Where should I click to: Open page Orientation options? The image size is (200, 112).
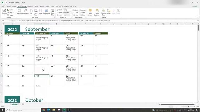click(x=25, y=12)
